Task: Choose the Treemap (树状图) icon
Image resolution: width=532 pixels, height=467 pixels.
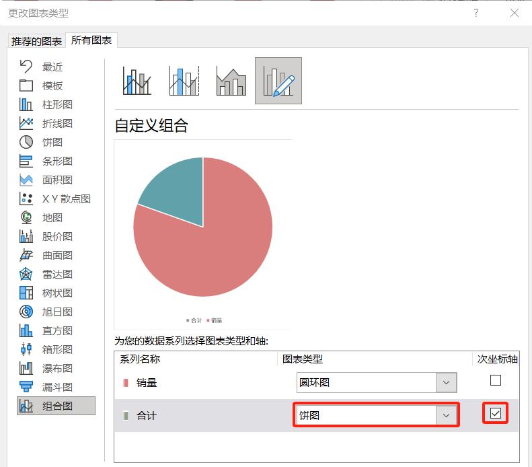Action: (x=26, y=293)
